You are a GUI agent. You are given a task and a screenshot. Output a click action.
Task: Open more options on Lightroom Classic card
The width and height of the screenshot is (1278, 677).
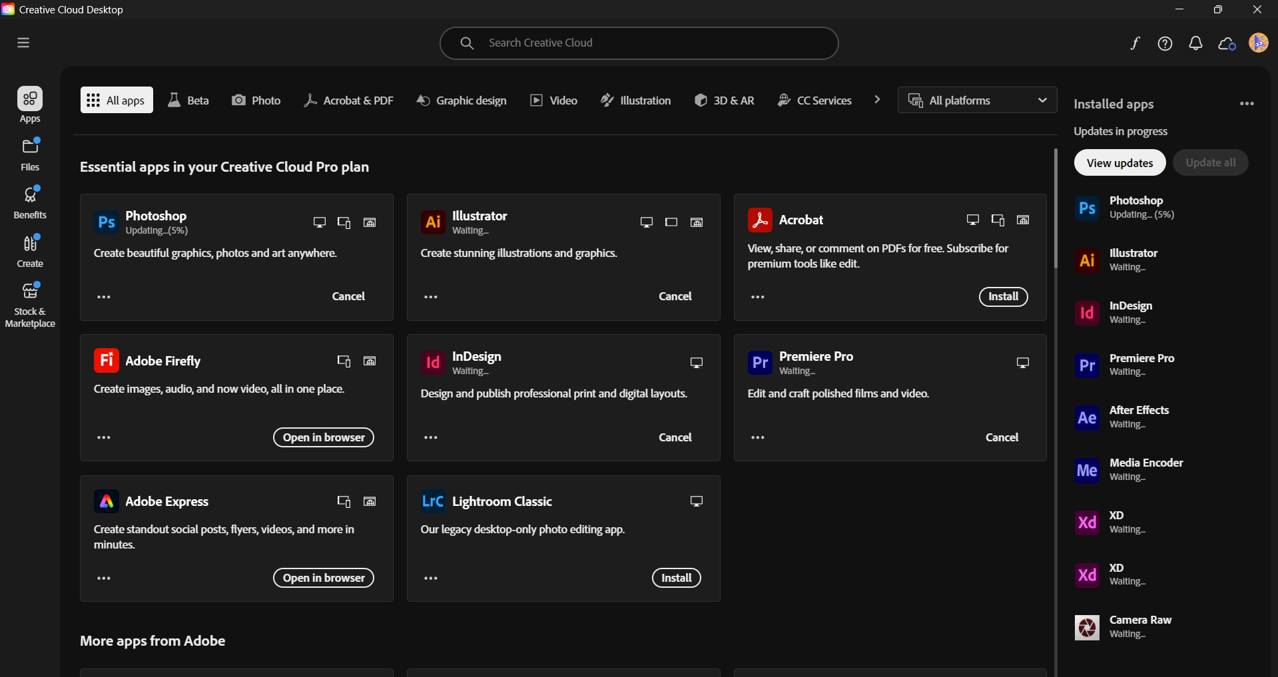click(431, 578)
